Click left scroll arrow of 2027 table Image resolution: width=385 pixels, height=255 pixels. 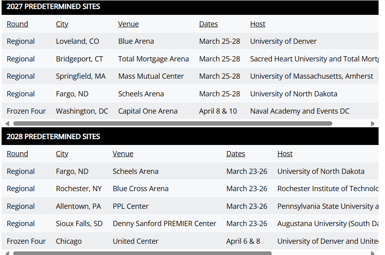click(x=7, y=123)
